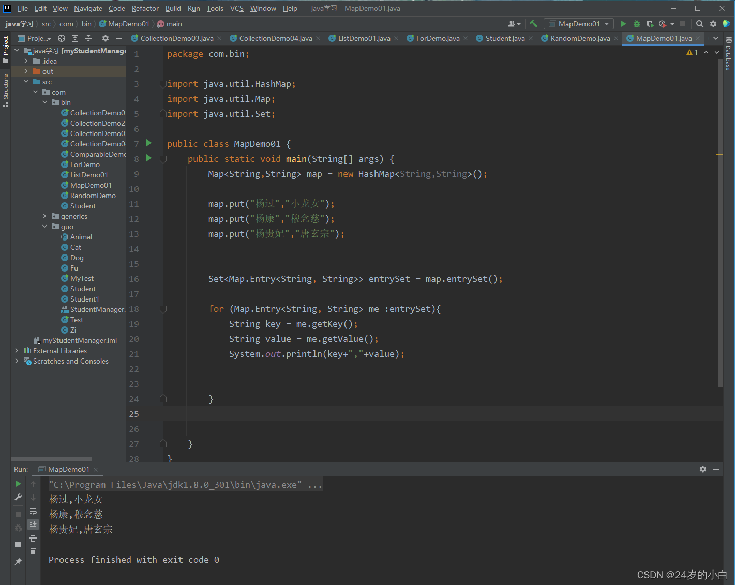The image size is (735, 585).
Task: Click run gutter arrow next to main method
Action: (148, 158)
